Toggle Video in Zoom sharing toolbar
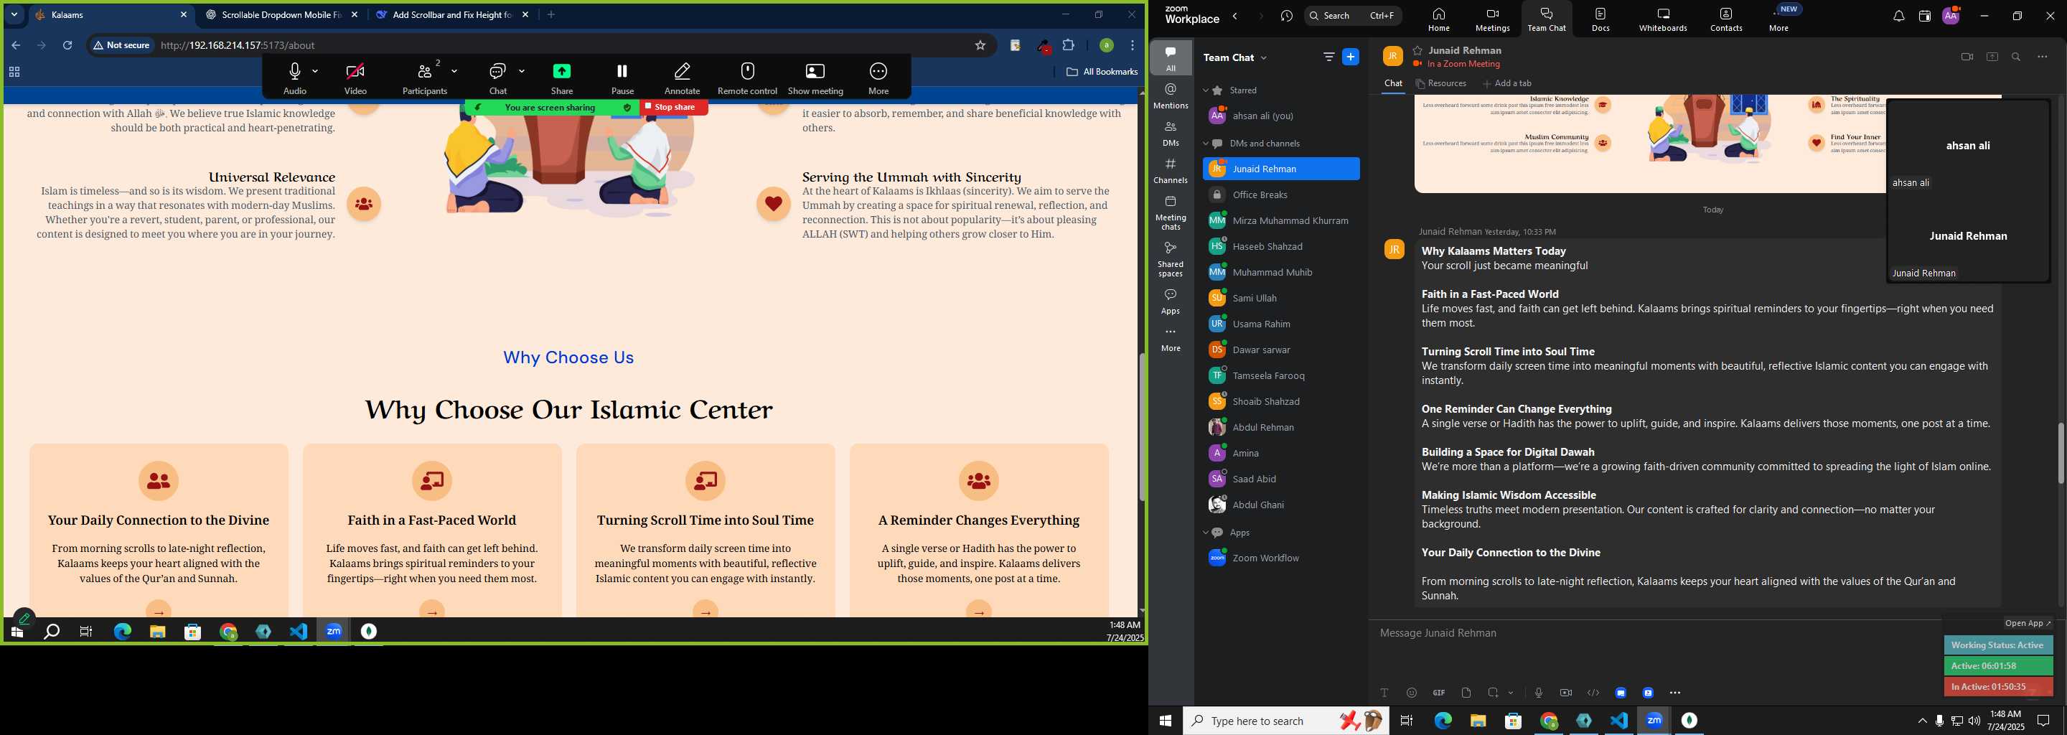Screen dimensions: 2067x735 355,79
